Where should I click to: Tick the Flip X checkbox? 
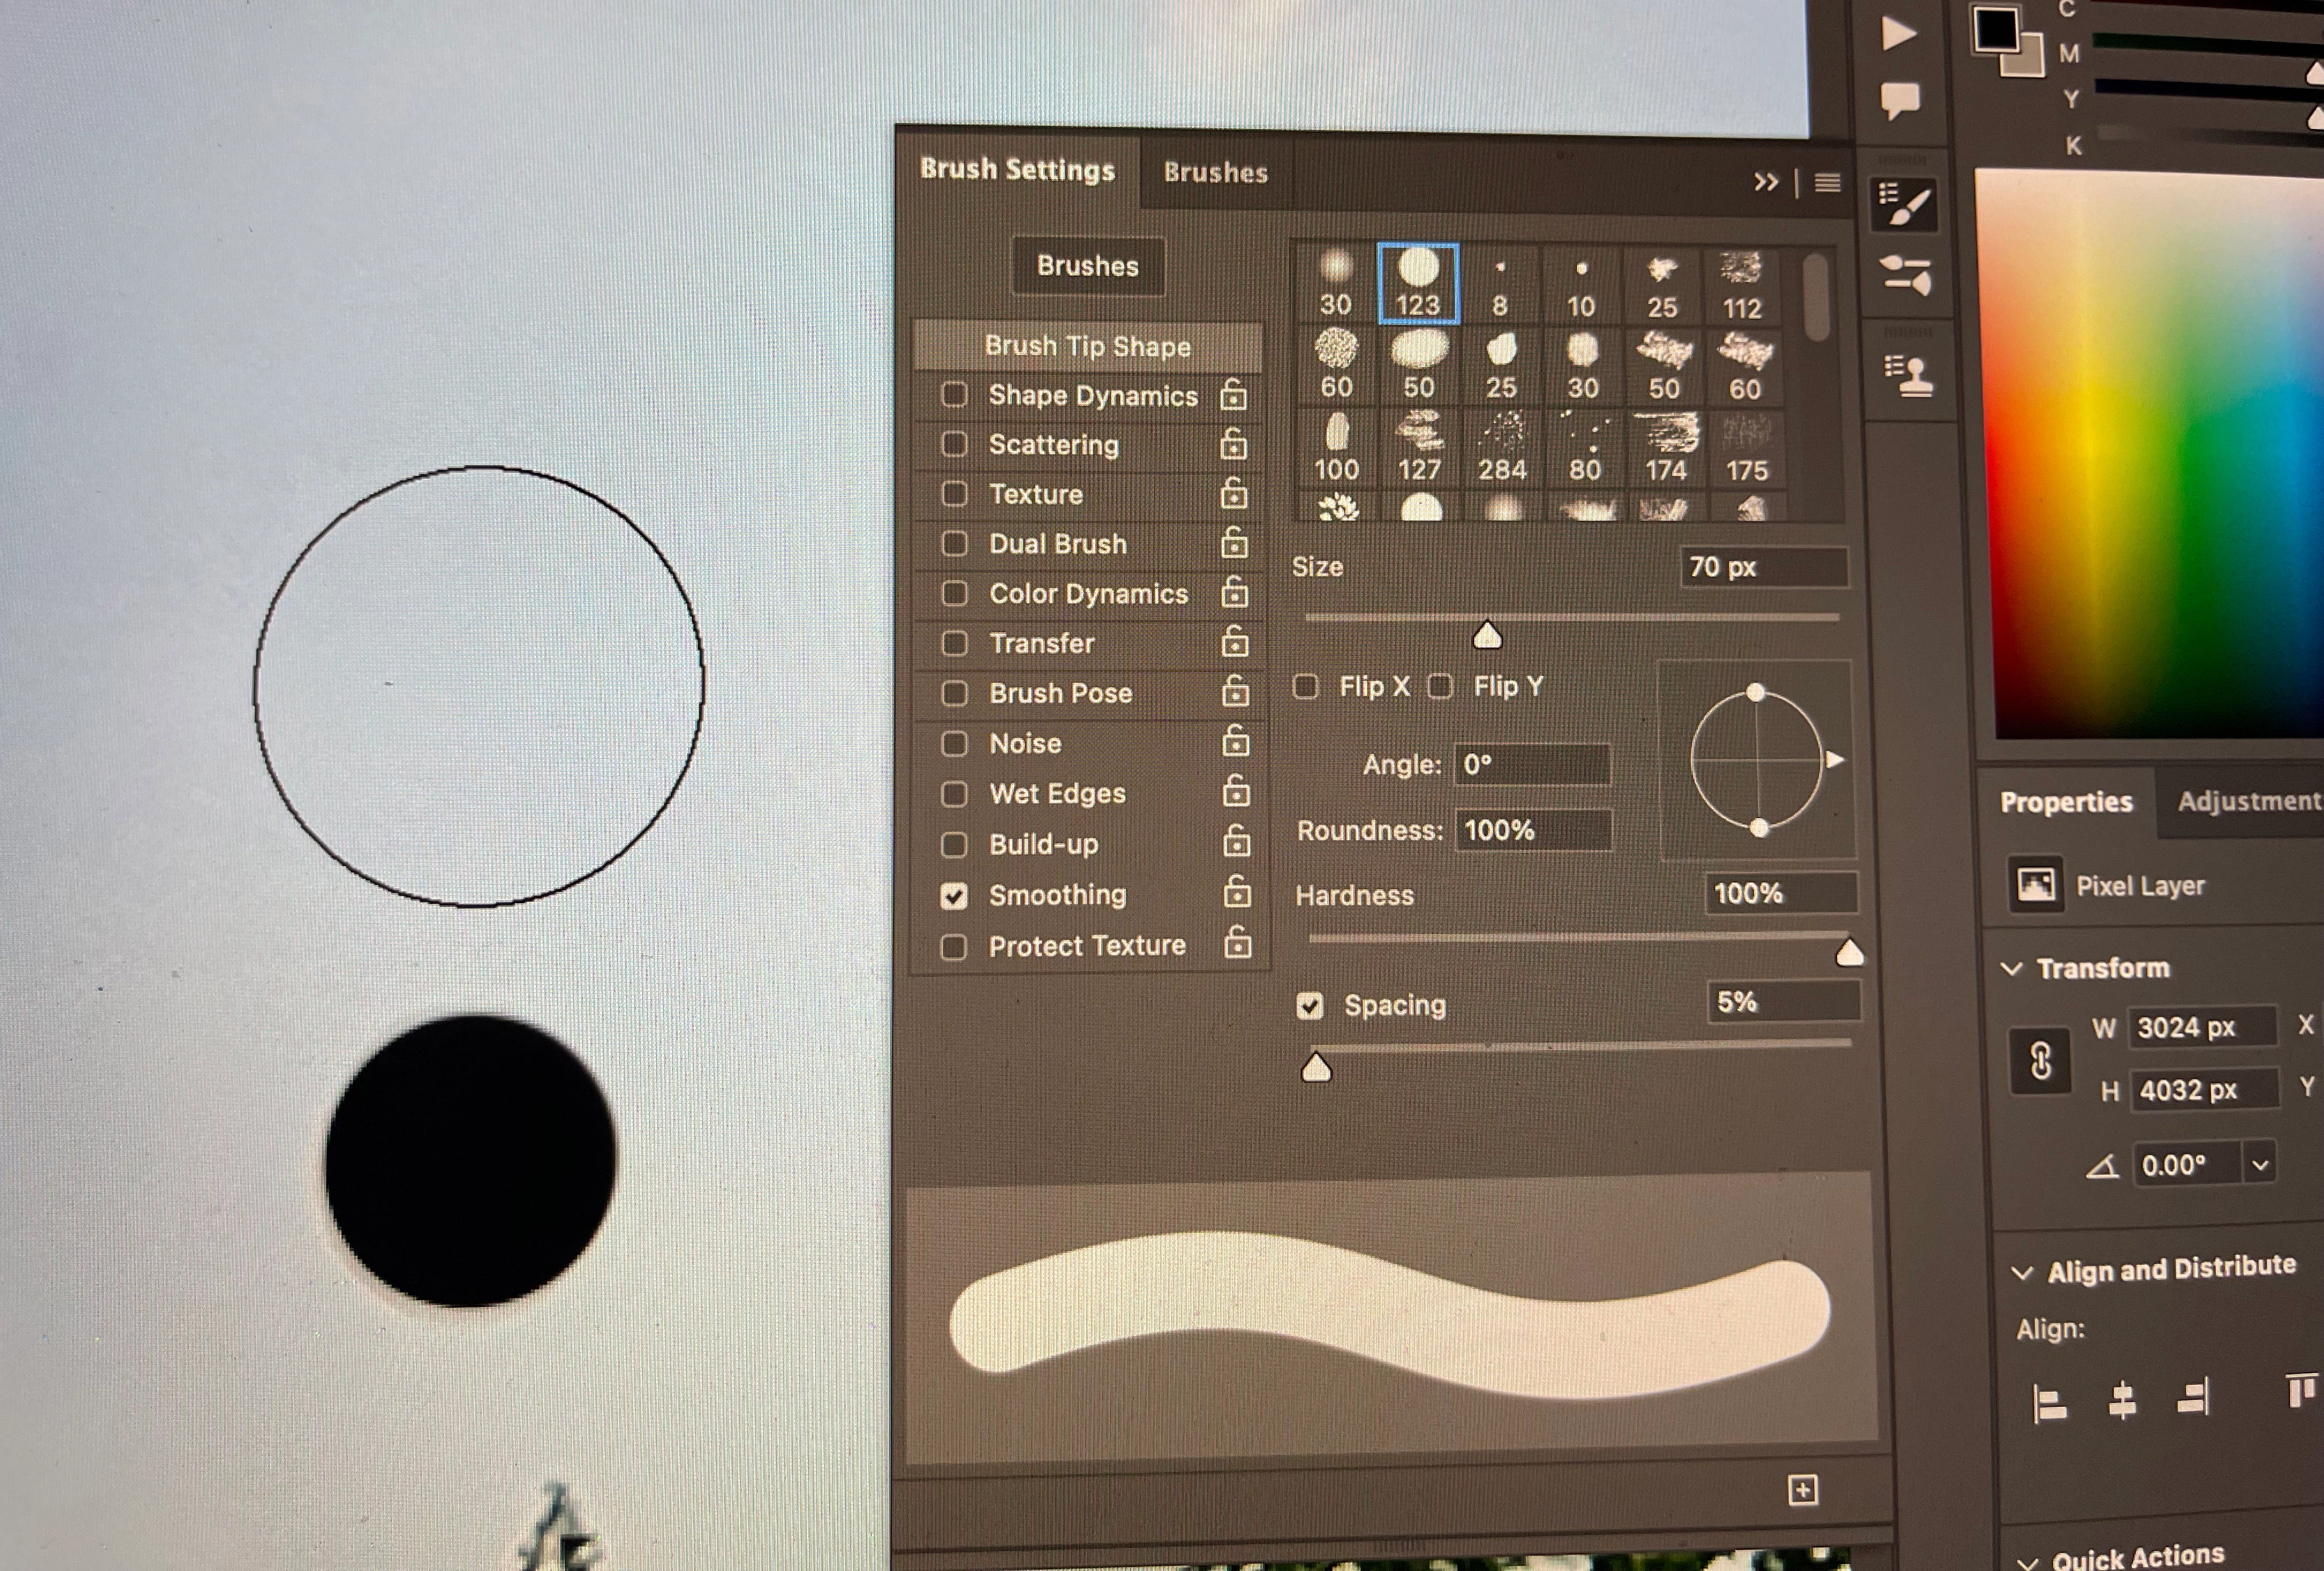[x=1305, y=687]
